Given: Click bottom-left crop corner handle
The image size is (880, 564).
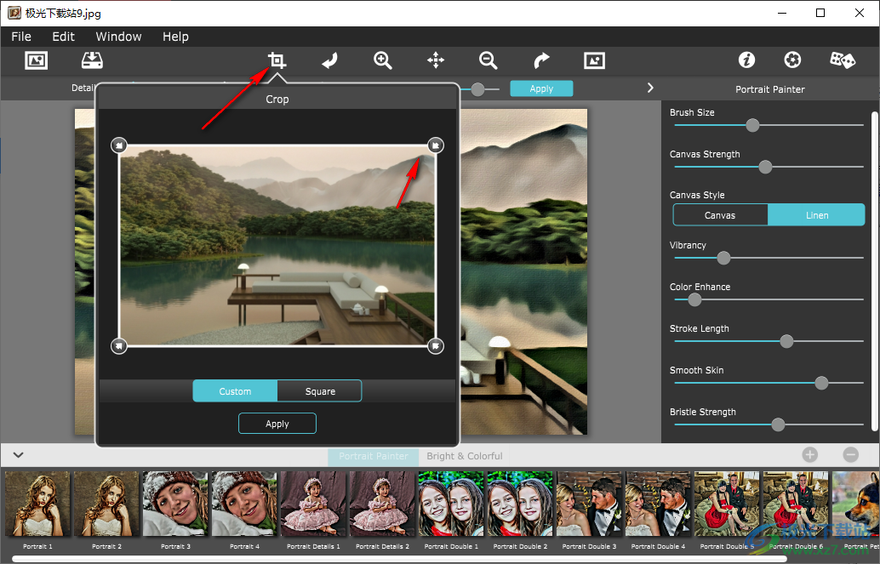Looking at the screenshot, I should click(119, 345).
